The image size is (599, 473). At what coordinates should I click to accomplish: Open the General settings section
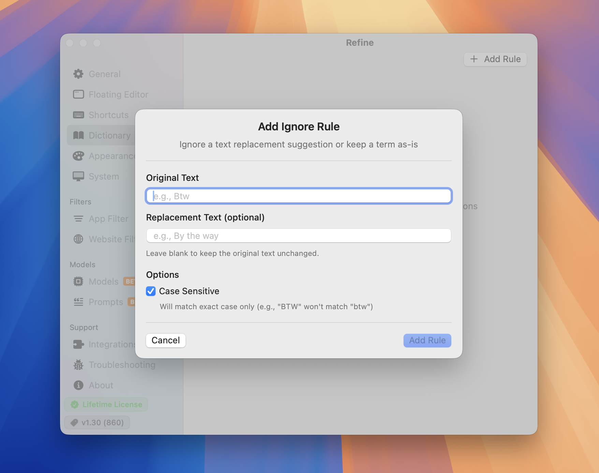tap(125, 74)
